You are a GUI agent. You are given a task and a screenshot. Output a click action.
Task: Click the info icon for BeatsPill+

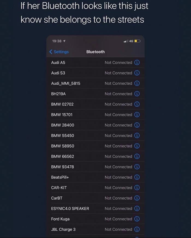pyautogui.click(x=137, y=177)
